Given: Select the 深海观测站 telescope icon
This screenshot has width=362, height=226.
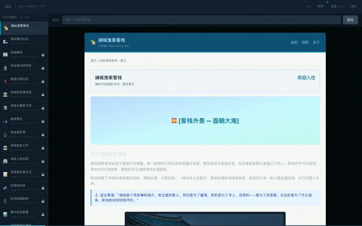Looking at the screenshot, I should pos(5,188).
